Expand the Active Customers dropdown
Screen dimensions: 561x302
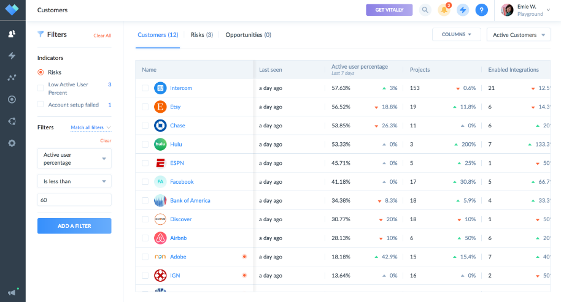pos(519,35)
